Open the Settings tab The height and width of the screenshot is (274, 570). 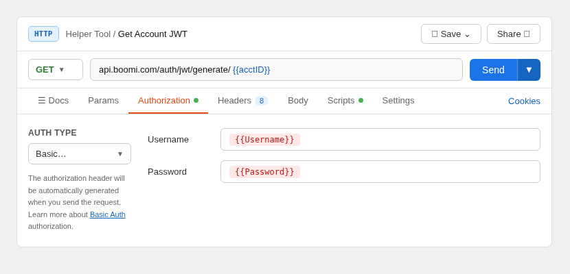[x=398, y=101]
